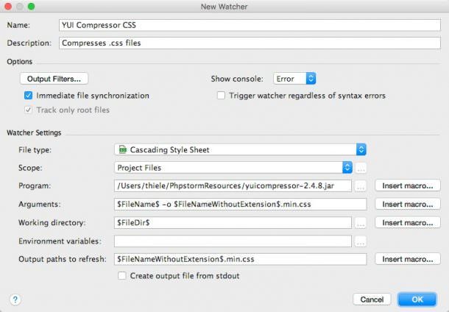Enable Trigger watcher regardless of syntax errors
The image size is (449, 312).
coord(221,96)
